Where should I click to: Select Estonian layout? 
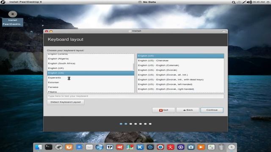click(91, 82)
